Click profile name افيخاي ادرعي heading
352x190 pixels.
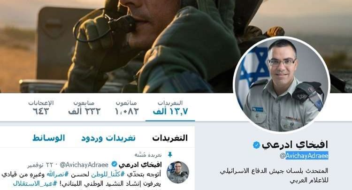[295, 145]
